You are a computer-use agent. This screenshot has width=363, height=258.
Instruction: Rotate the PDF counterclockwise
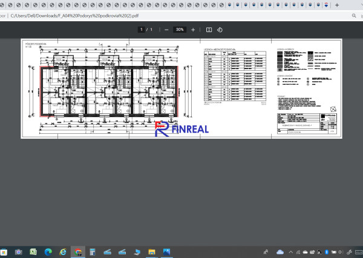(x=220, y=30)
